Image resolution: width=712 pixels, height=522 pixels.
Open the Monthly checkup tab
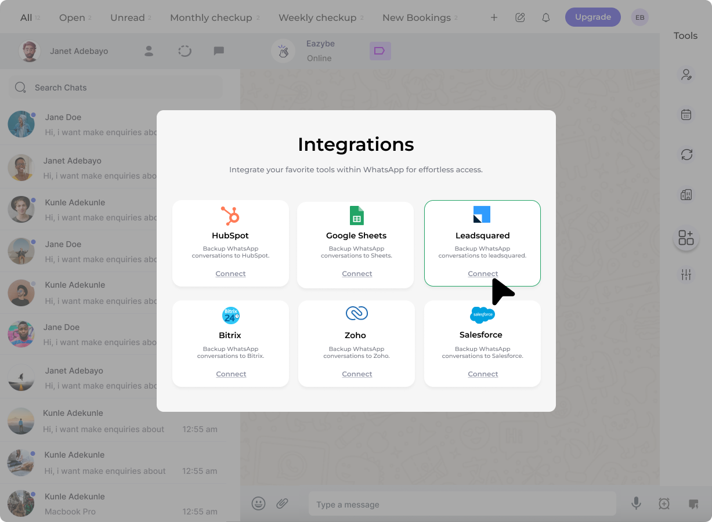coord(211,17)
